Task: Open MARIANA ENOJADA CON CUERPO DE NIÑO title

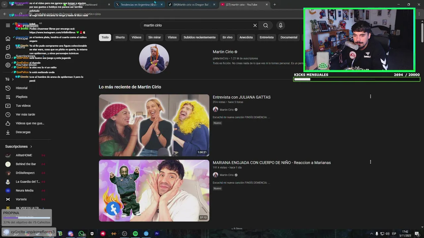Action: (x=272, y=163)
